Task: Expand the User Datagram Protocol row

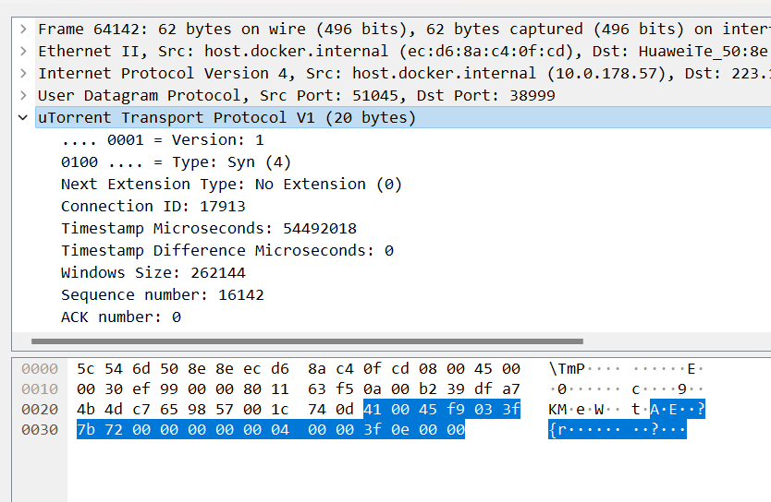Action: (23, 95)
